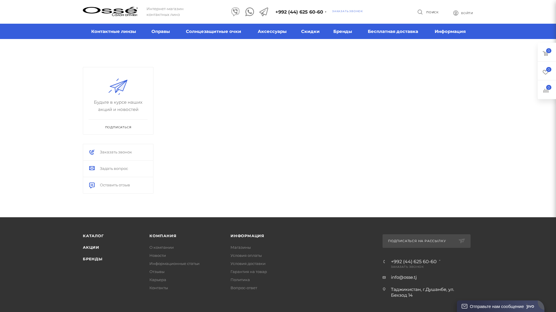
Task: Click header Заказать звонок link
Action: pyautogui.click(x=348, y=11)
